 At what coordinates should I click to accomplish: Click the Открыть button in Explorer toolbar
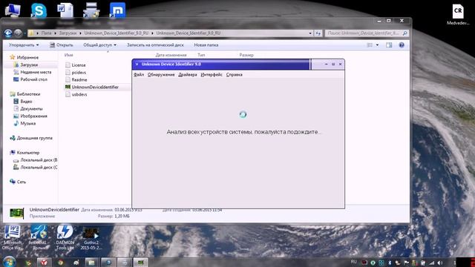[62, 44]
